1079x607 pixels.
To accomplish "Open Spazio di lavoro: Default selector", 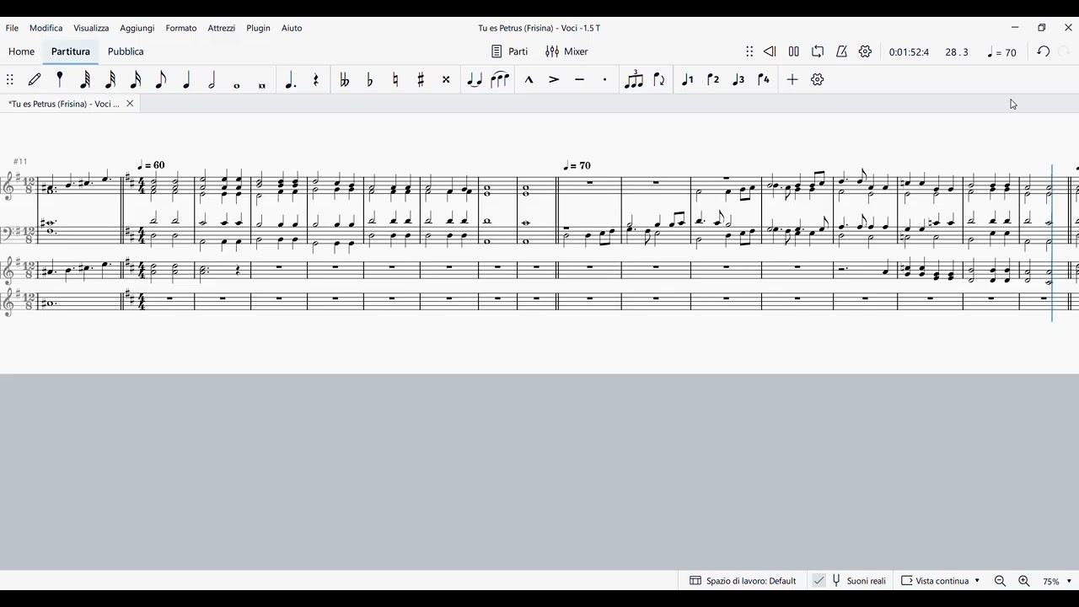I will [x=743, y=581].
